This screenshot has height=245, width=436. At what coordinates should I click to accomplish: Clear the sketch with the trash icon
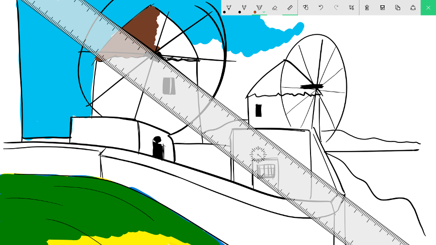(x=367, y=8)
